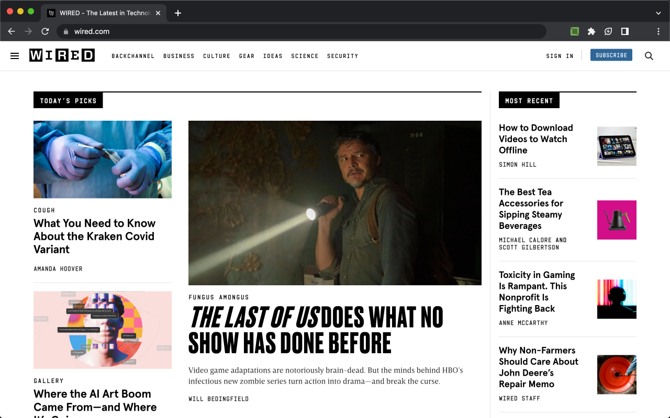The width and height of the screenshot is (670, 418).
Task: Click the Last of Us flashlight photo
Action: 335,203
